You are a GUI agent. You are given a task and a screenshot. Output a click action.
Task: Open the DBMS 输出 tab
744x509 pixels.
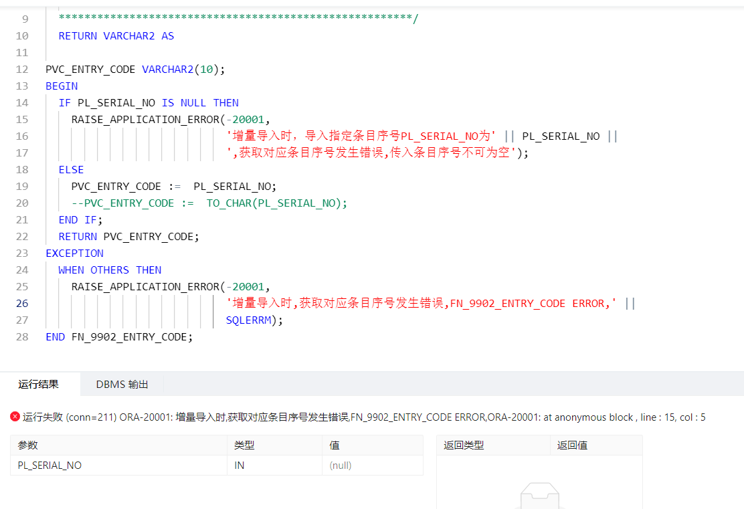(x=122, y=384)
